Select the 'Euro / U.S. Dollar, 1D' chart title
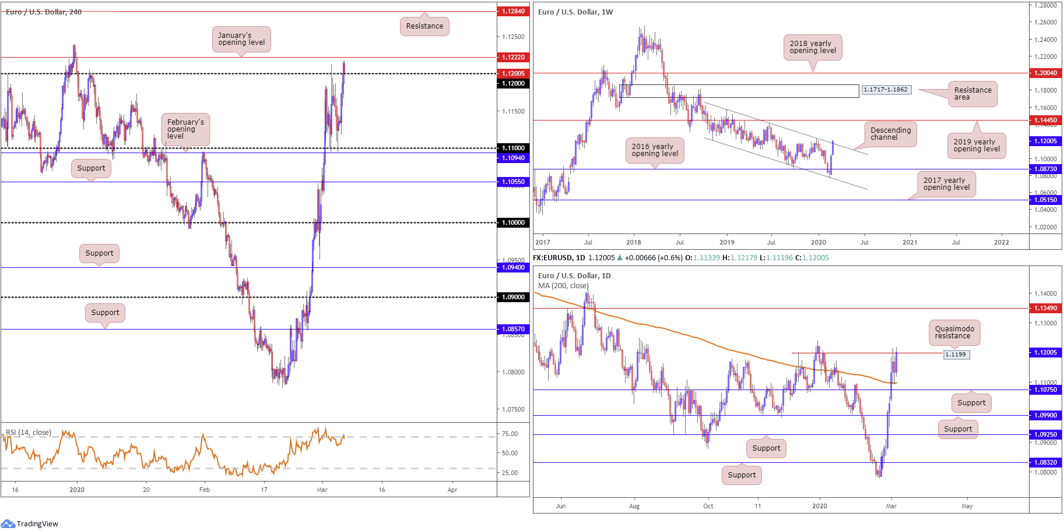1064x531 pixels. coord(574,275)
